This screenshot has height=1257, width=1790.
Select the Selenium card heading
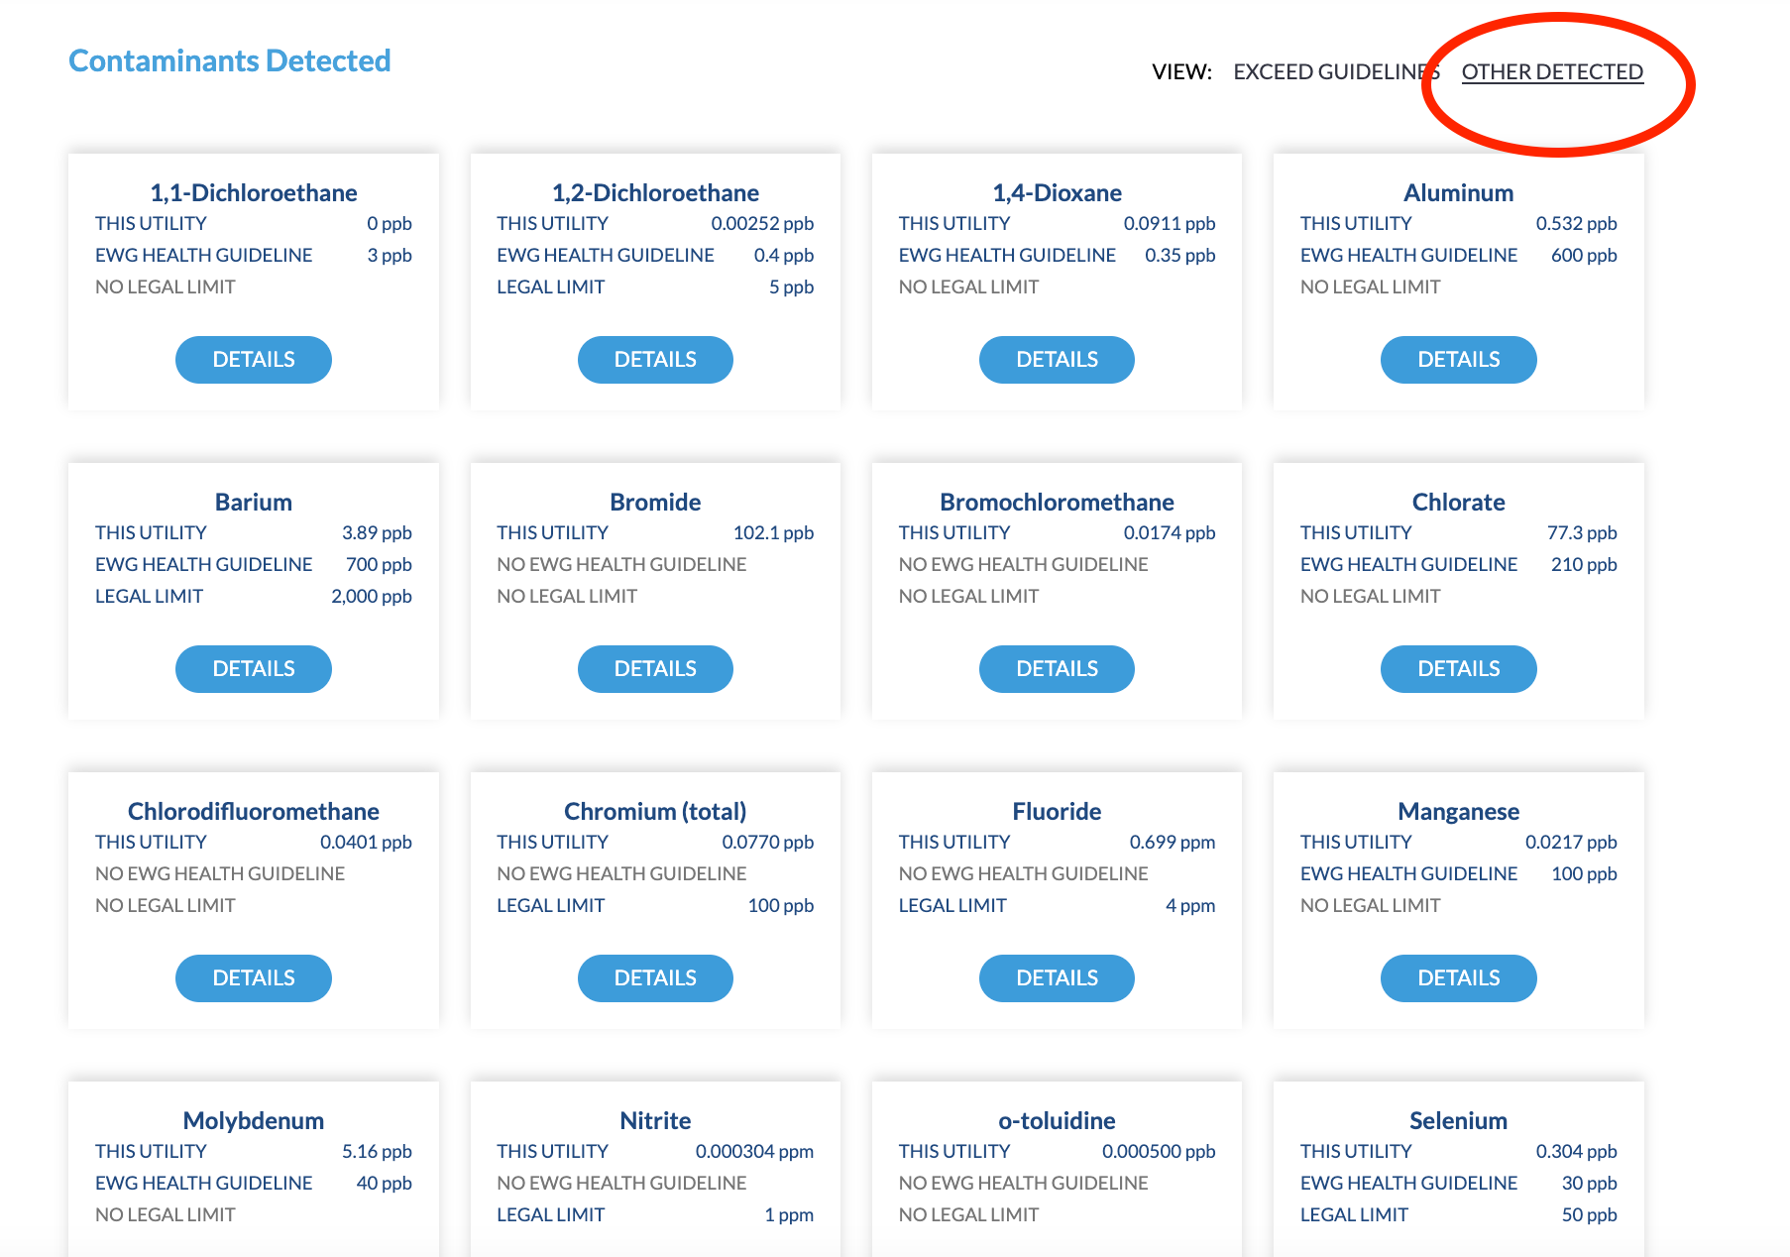(x=1458, y=1120)
